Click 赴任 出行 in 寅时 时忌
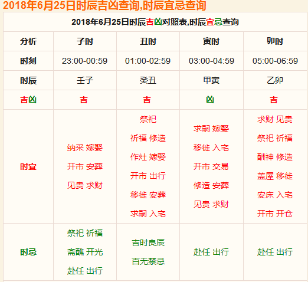308x282 pixels. click(x=211, y=252)
